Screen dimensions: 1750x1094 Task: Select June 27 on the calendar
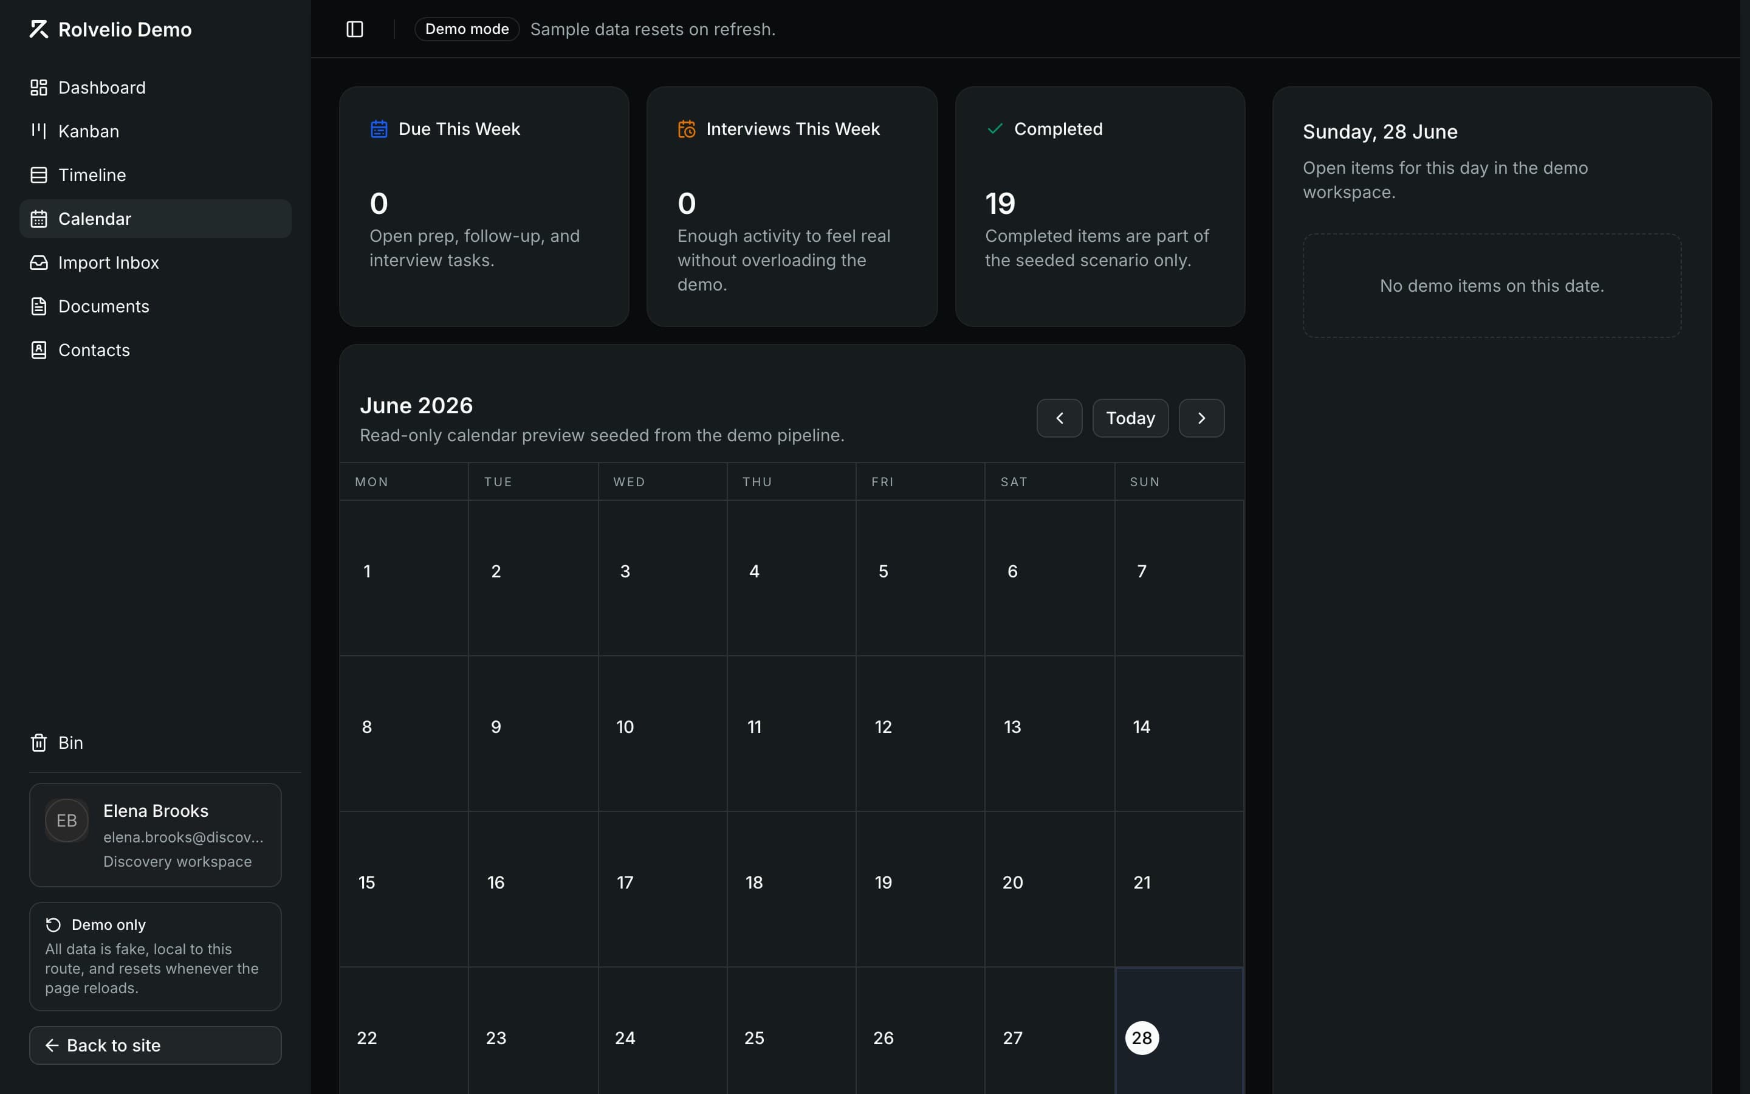pyautogui.click(x=1049, y=1031)
